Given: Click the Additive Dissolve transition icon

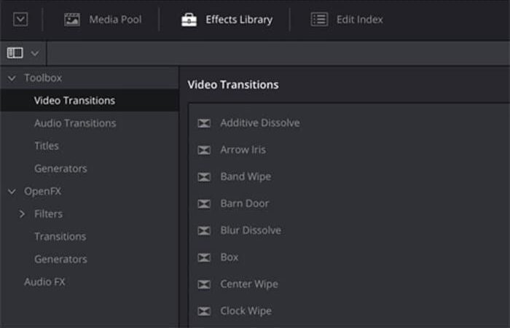Looking at the screenshot, I should coord(205,123).
